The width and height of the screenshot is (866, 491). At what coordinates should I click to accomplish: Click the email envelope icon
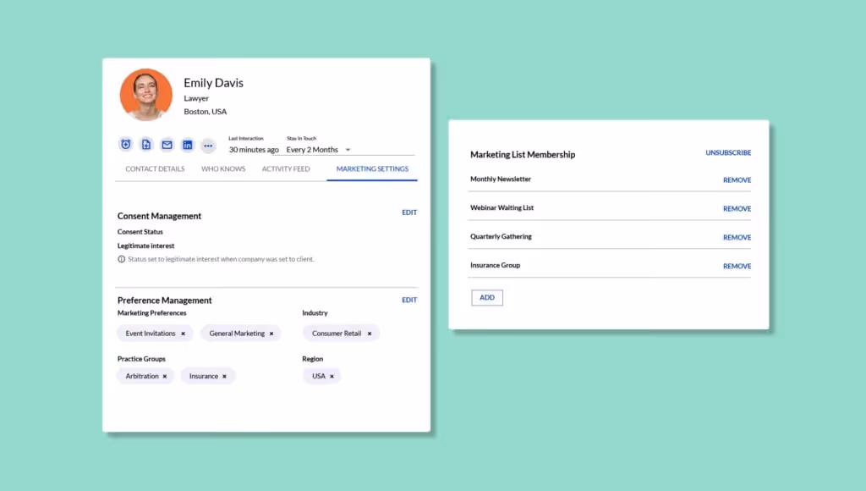pos(167,145)
